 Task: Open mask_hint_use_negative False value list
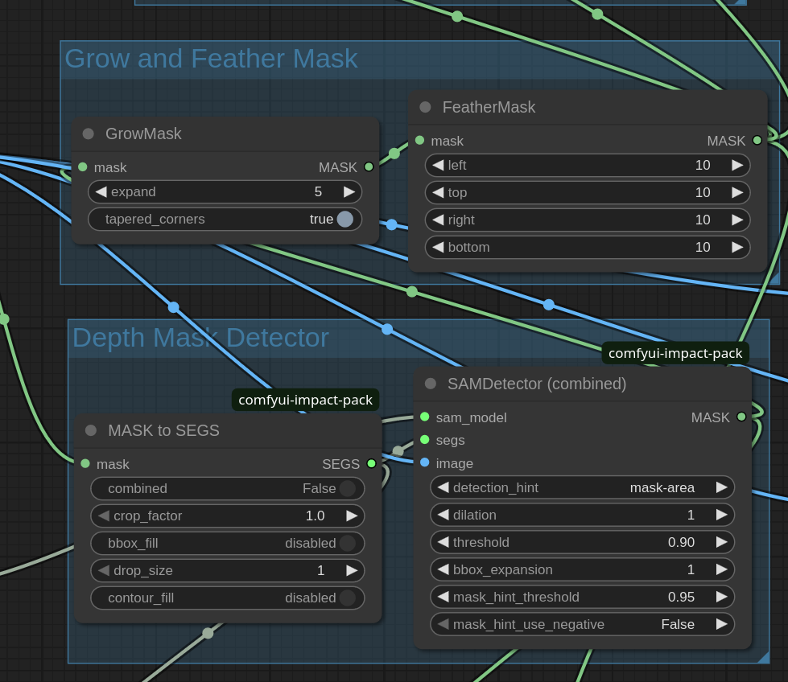click(678, 624)
